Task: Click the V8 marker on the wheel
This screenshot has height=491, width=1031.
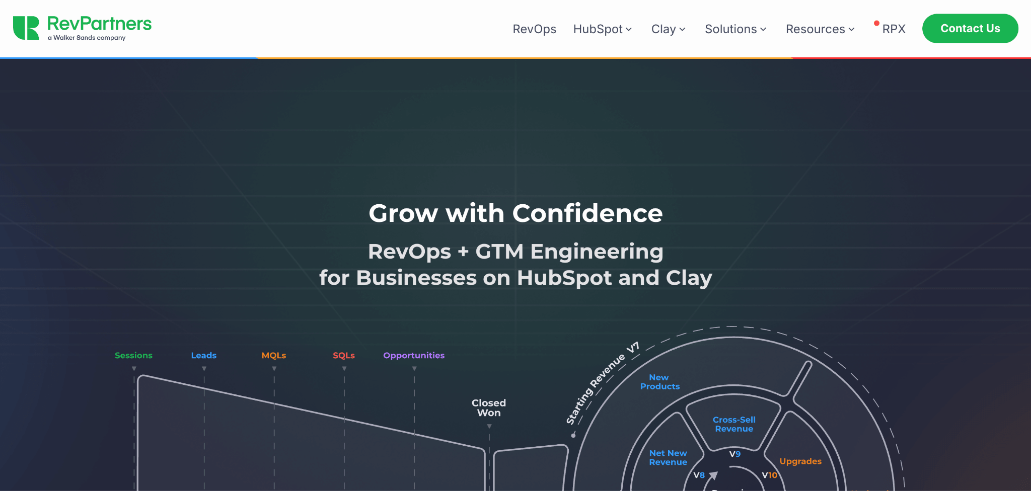Action: [699, 475]
